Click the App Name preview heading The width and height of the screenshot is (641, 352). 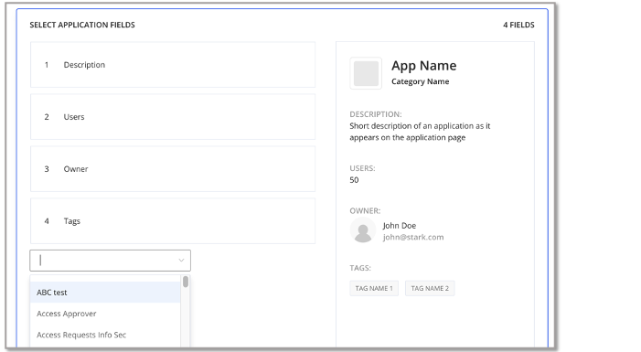point(424,66)
